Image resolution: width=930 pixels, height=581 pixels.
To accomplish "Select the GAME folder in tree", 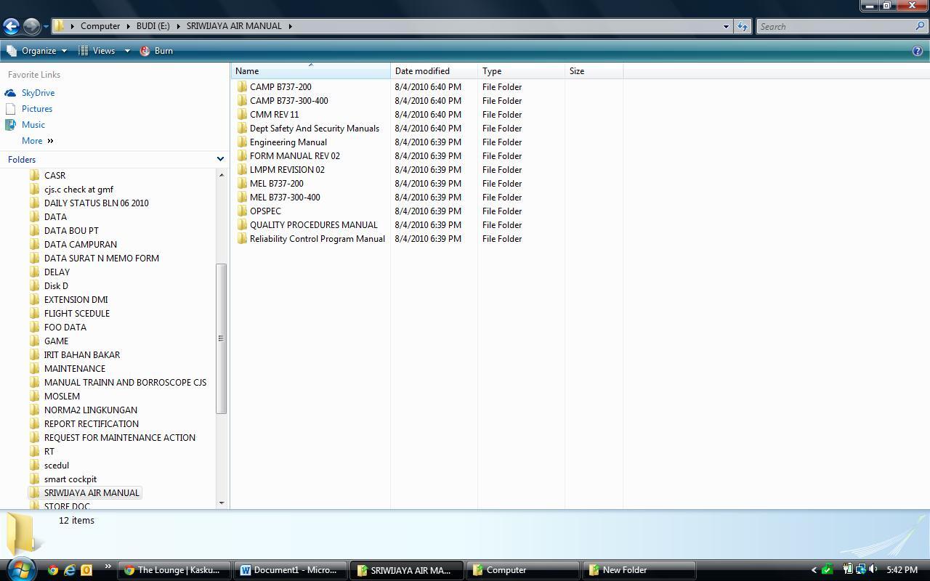I will point(56,341).
